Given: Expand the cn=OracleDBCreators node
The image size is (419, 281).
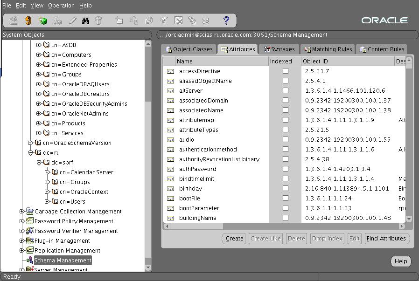Looking at the screenshot, I should 39,94.
